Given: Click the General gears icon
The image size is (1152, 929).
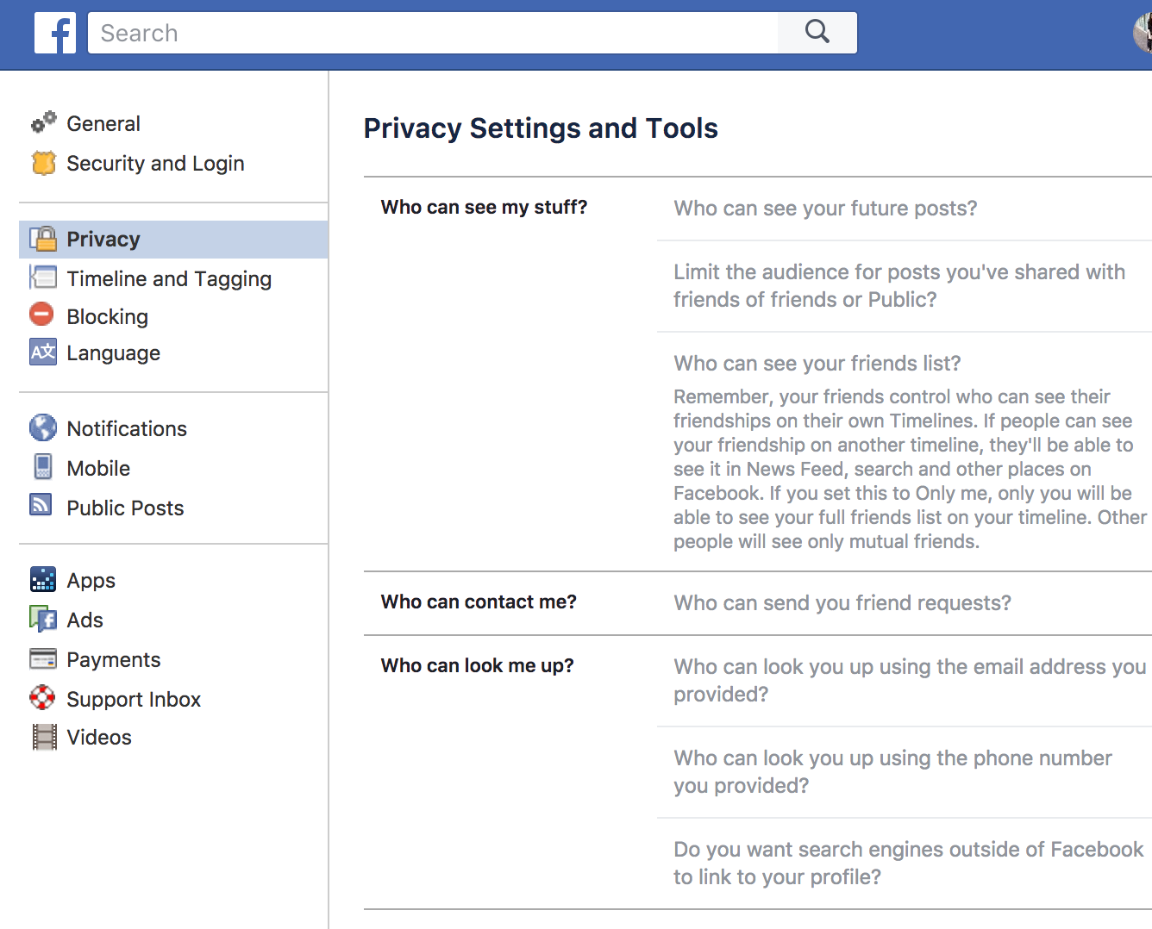Looking at the screenshot, I should click(43, 123).
